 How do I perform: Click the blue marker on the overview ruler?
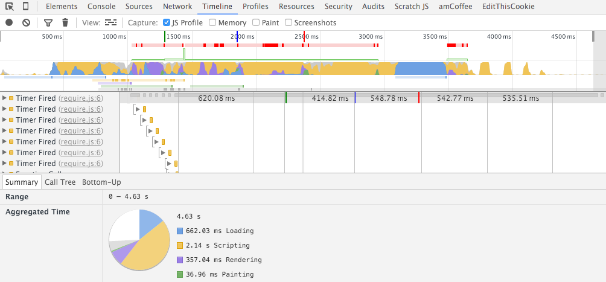coord(237,36)
